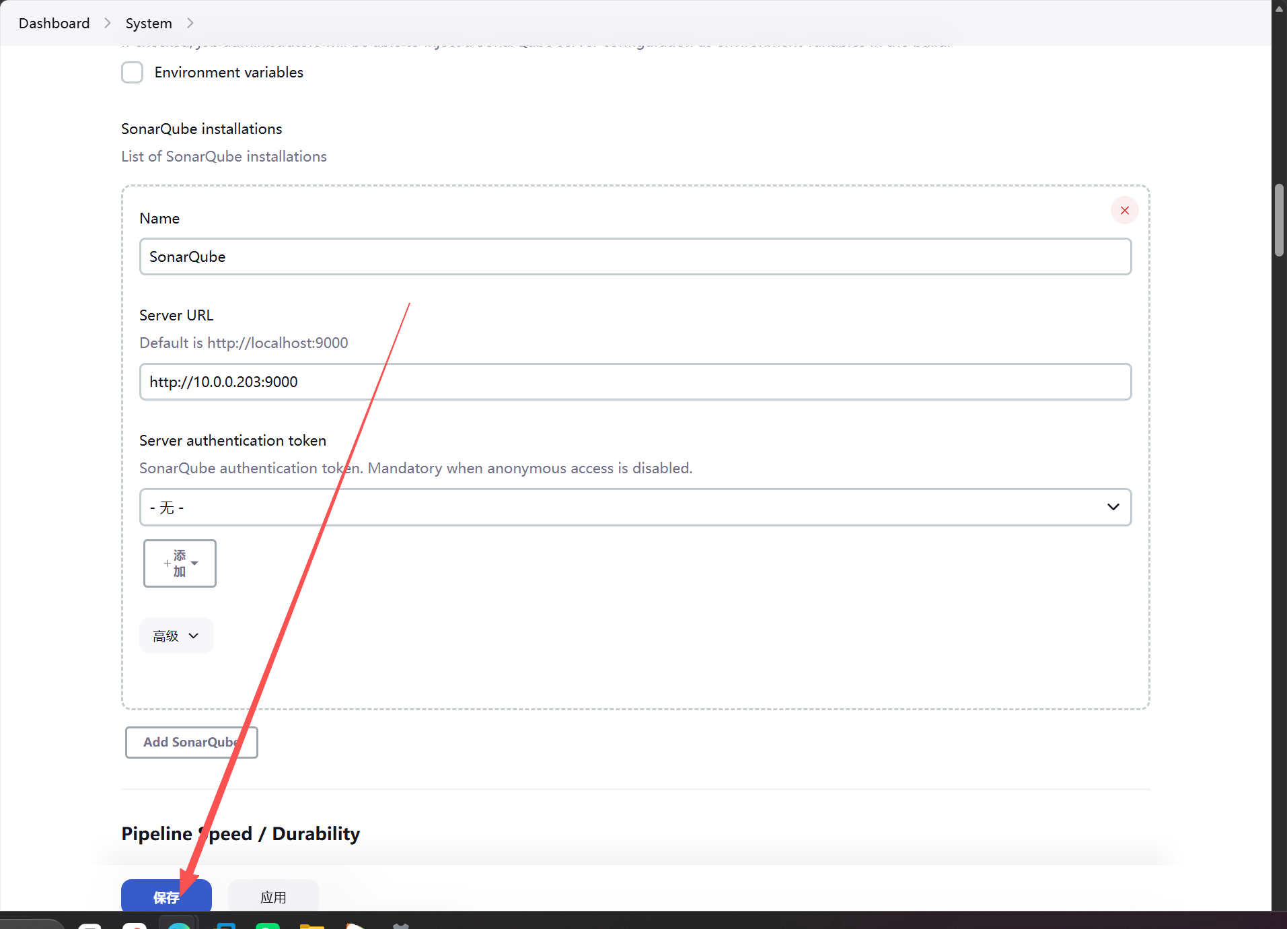Go to the Dashboard breadcrumb
1287x929 pixels.
(x=54, y=23)
